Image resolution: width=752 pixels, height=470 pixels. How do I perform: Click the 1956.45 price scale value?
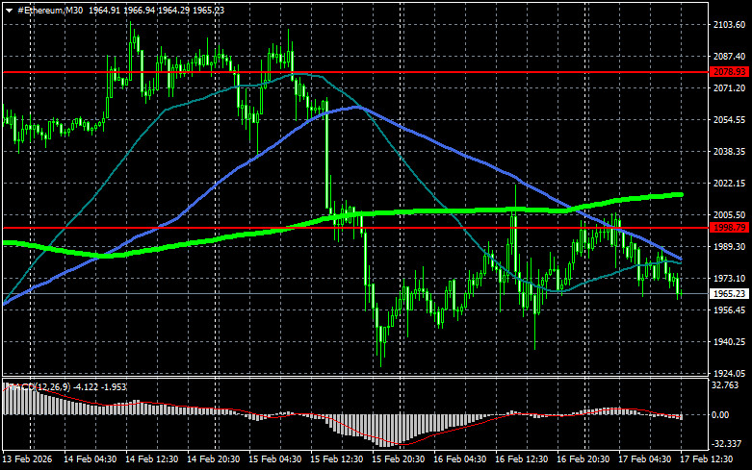[729, 310]
